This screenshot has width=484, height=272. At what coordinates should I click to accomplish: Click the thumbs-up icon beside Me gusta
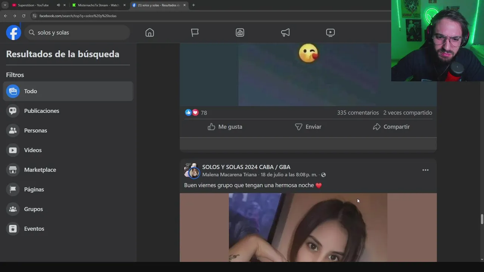pyautogui.click(x=211, y=127)
